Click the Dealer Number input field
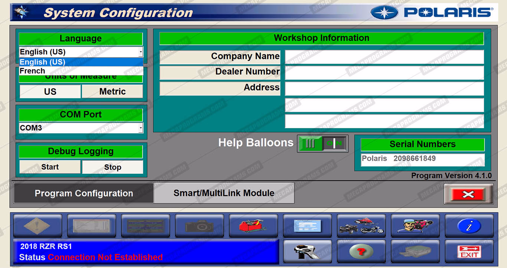 (384, 73)
